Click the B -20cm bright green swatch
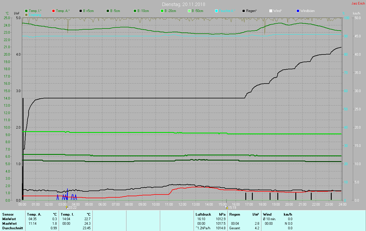366x231 pixels. [x=162, y=11]
